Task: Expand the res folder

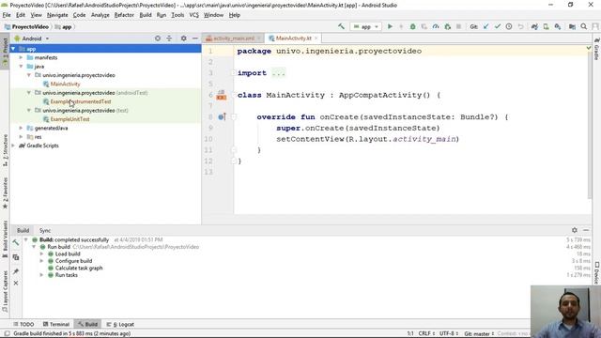Action: pyautogui.click(x=21, y=137)
